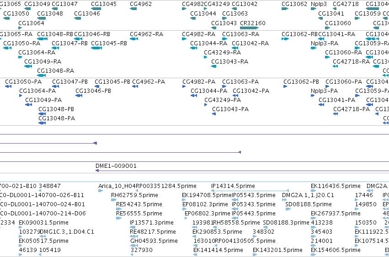Click gene label CG13064 in top track

tap(31, 23)
